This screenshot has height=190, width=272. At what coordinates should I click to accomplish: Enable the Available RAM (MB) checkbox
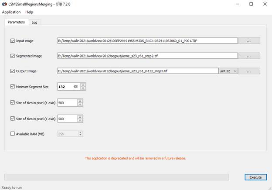[x=13, y=134]
